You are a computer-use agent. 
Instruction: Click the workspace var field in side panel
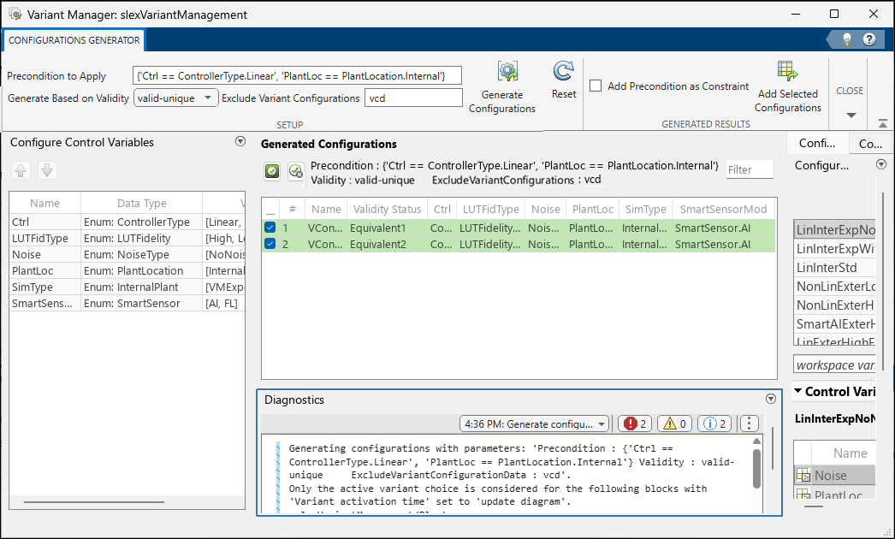click(834, 364)
